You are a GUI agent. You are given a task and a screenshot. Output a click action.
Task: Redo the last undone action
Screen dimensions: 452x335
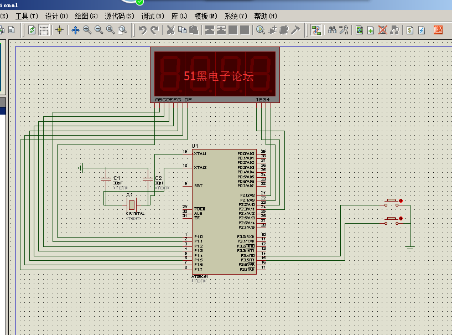click(154, 30)
